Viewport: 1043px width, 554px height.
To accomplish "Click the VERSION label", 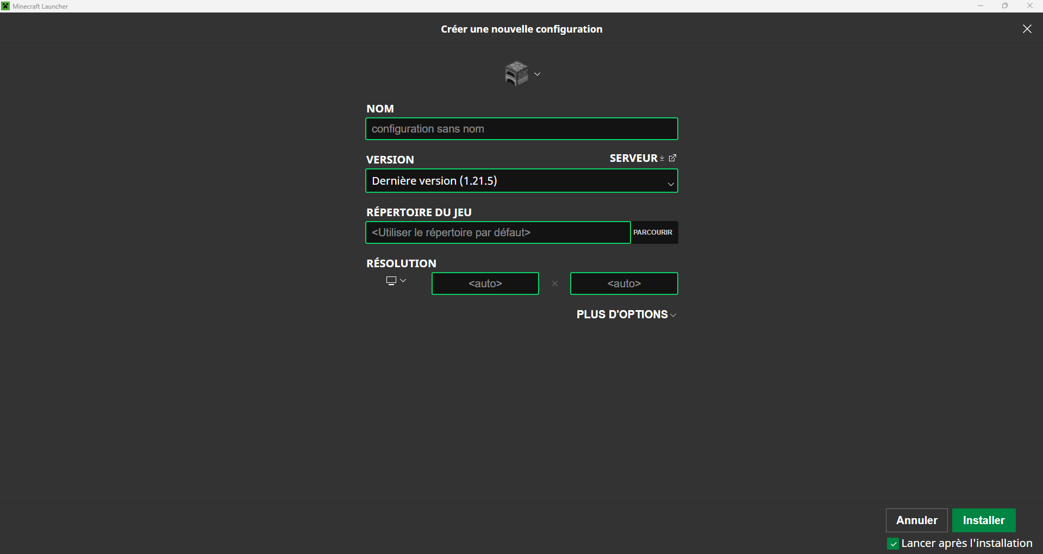I will (390, 160).
